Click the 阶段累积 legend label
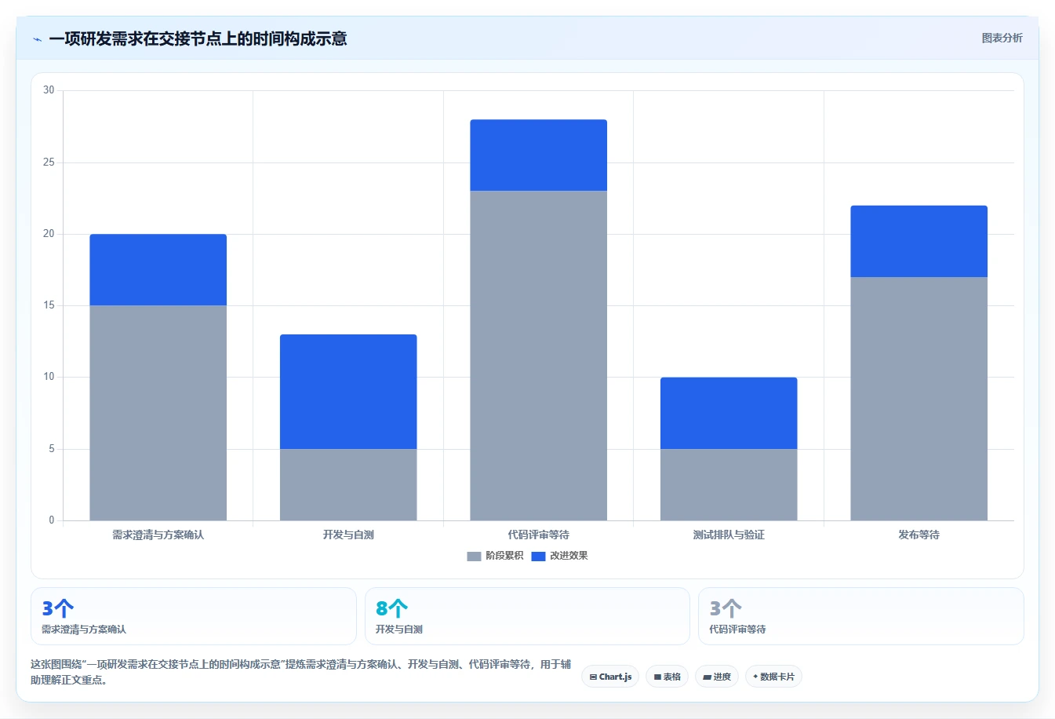Viewport: 1055px width, 719px height. (504, 556)
